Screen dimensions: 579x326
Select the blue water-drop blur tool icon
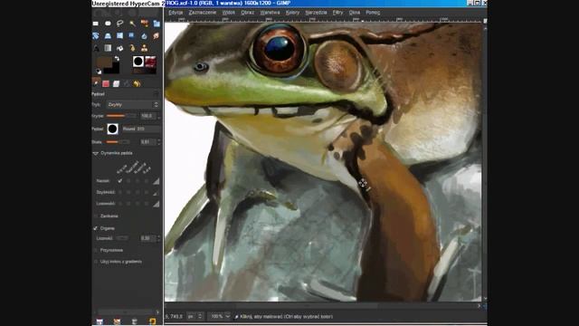pyautogui.click(x=145, y=36)
